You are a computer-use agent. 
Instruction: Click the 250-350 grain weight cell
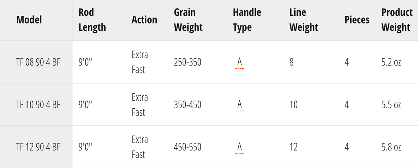[187, 63]
